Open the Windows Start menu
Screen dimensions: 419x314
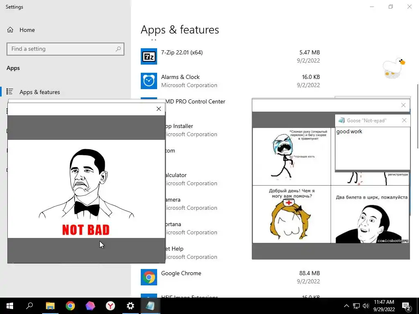click(10, 306)
